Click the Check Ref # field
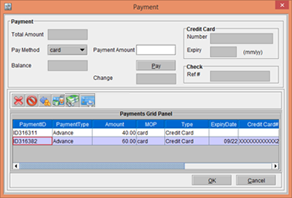This screenshot has width=292, height=198. click(240, 76)
